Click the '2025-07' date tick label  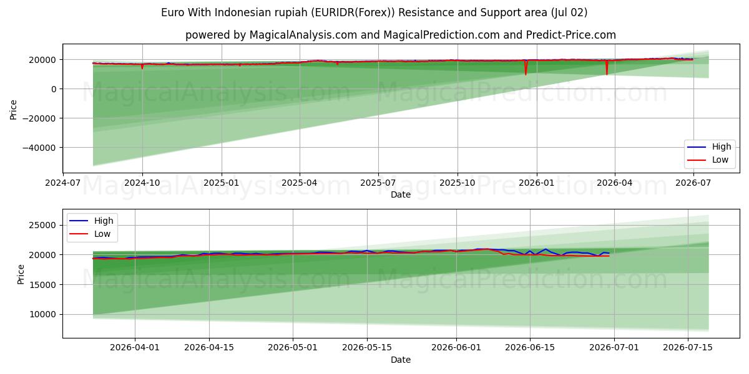378,183
